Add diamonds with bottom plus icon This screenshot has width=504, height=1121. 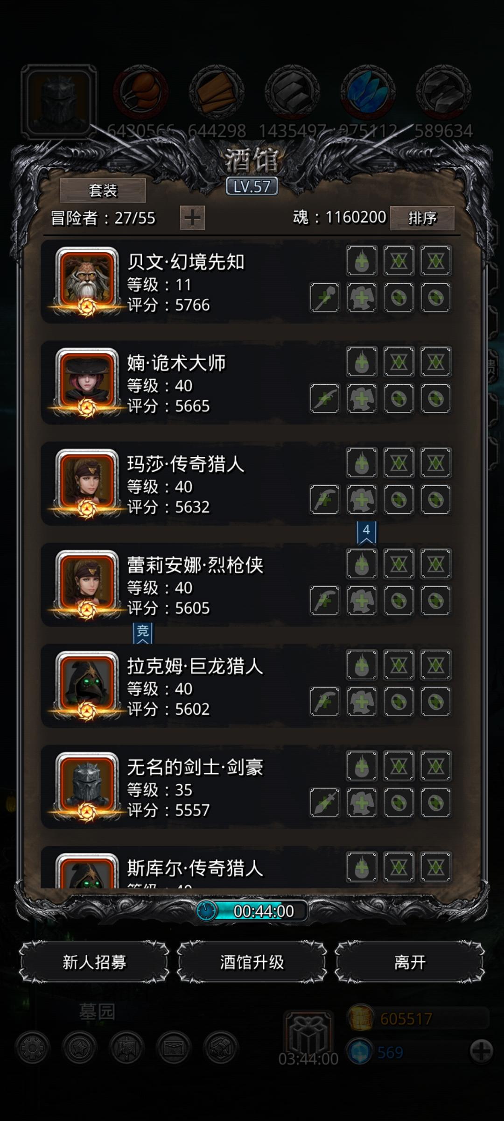point(481,1052)
